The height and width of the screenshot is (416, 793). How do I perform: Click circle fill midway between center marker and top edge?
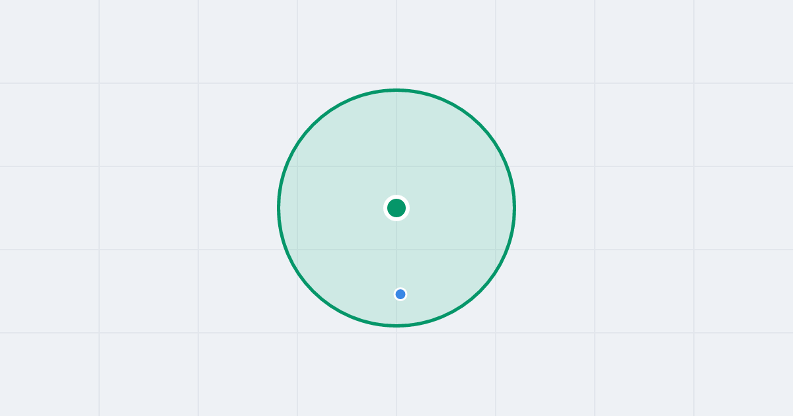pos(397,149)
